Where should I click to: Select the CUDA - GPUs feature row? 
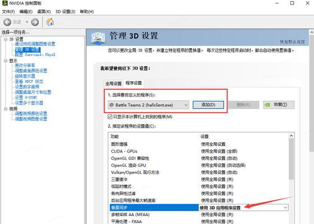click(199, 151)
